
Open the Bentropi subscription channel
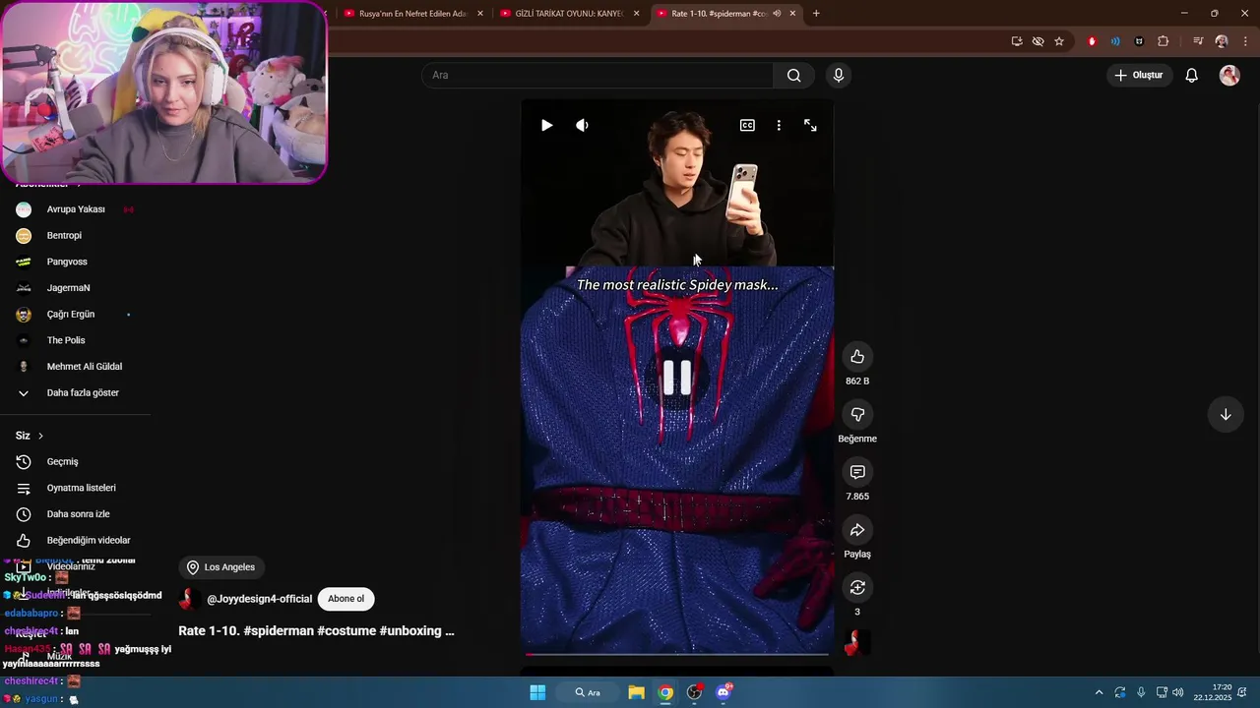coord(64,236)
